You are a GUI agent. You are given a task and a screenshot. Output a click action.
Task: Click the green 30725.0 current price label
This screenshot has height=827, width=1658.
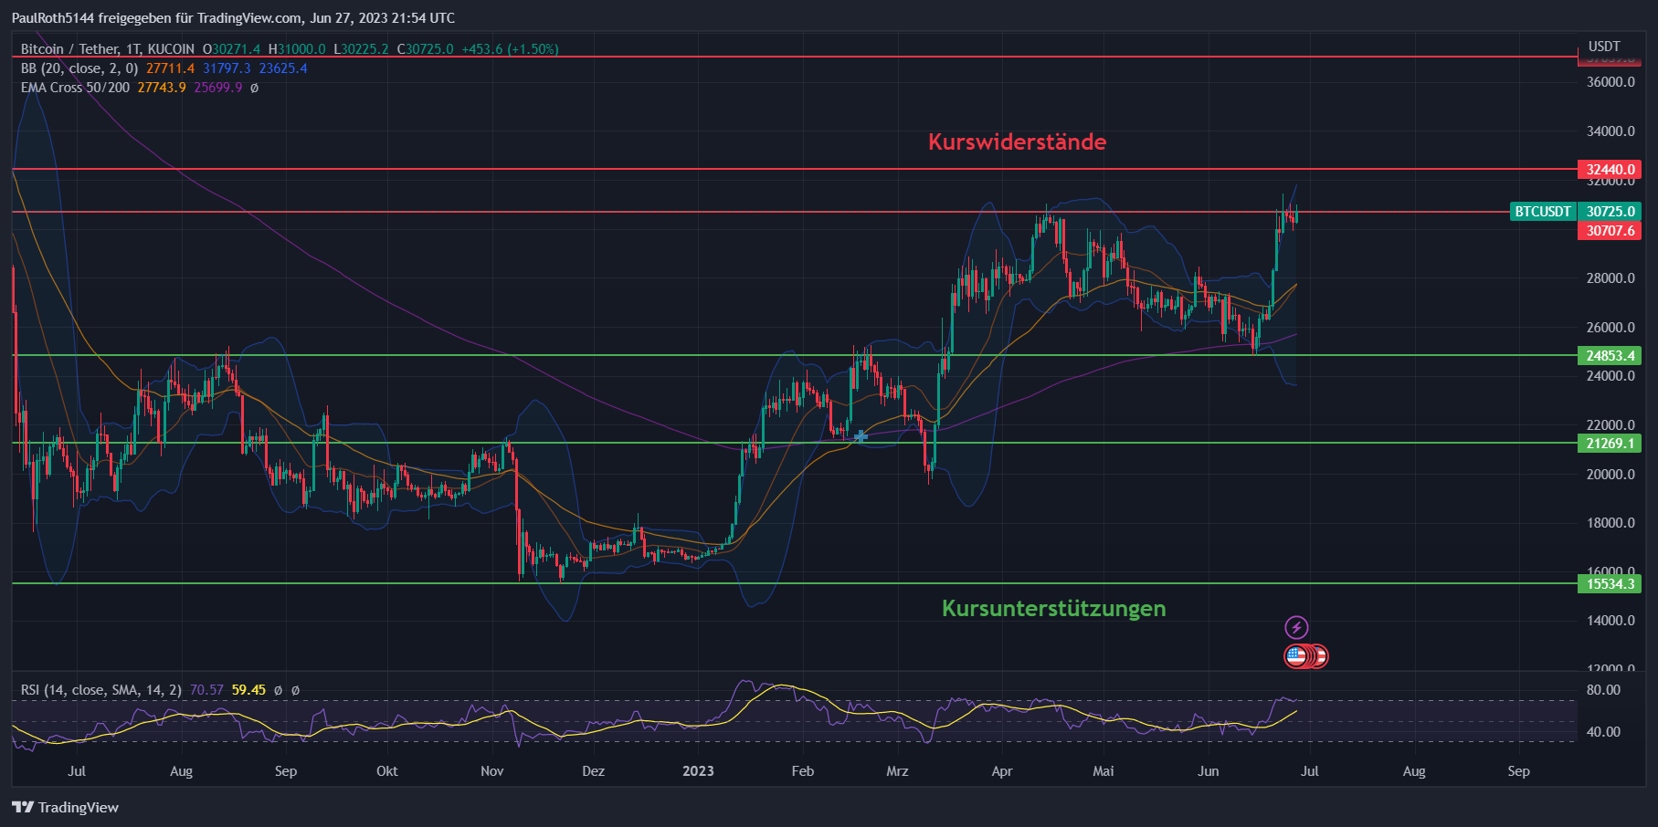click(x=1610, y=212)
